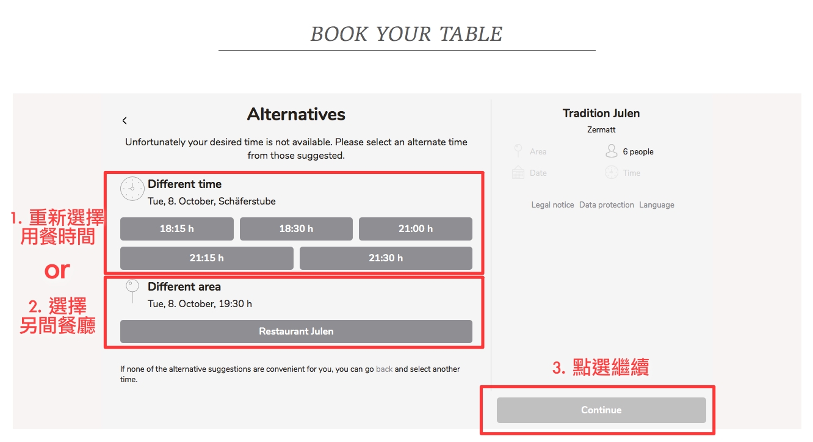The width and height of the screenshot is (813, 442).
Task: Open the Language selector link
Action: click(x=657, y=205)
